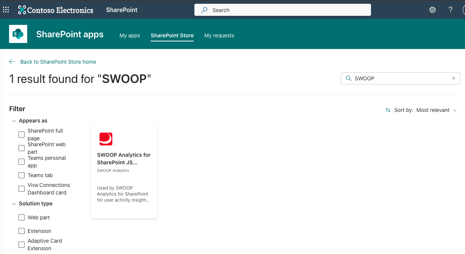
Task: Check the Teams personal app filter
Action: [22, 162]
